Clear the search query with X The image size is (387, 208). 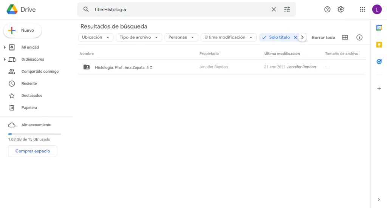pos(274,9)
